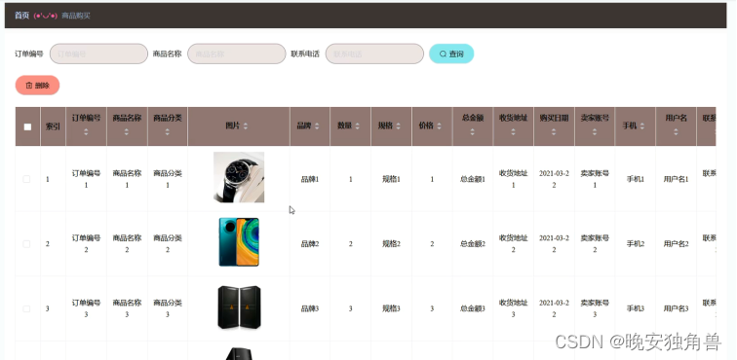Sort by the 图片 column arrows

coord(246,126)
